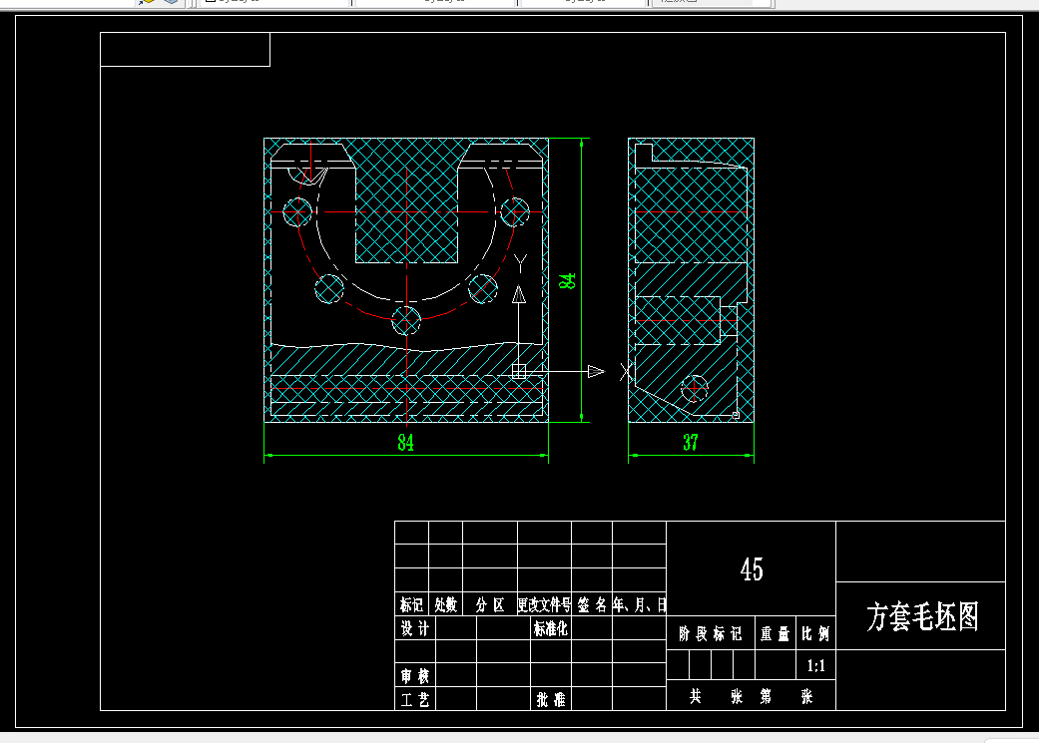This screenshot has width=1039, height=743.
Task: Click the 共 text in sheet count row
Action: [x=695, y=696]
